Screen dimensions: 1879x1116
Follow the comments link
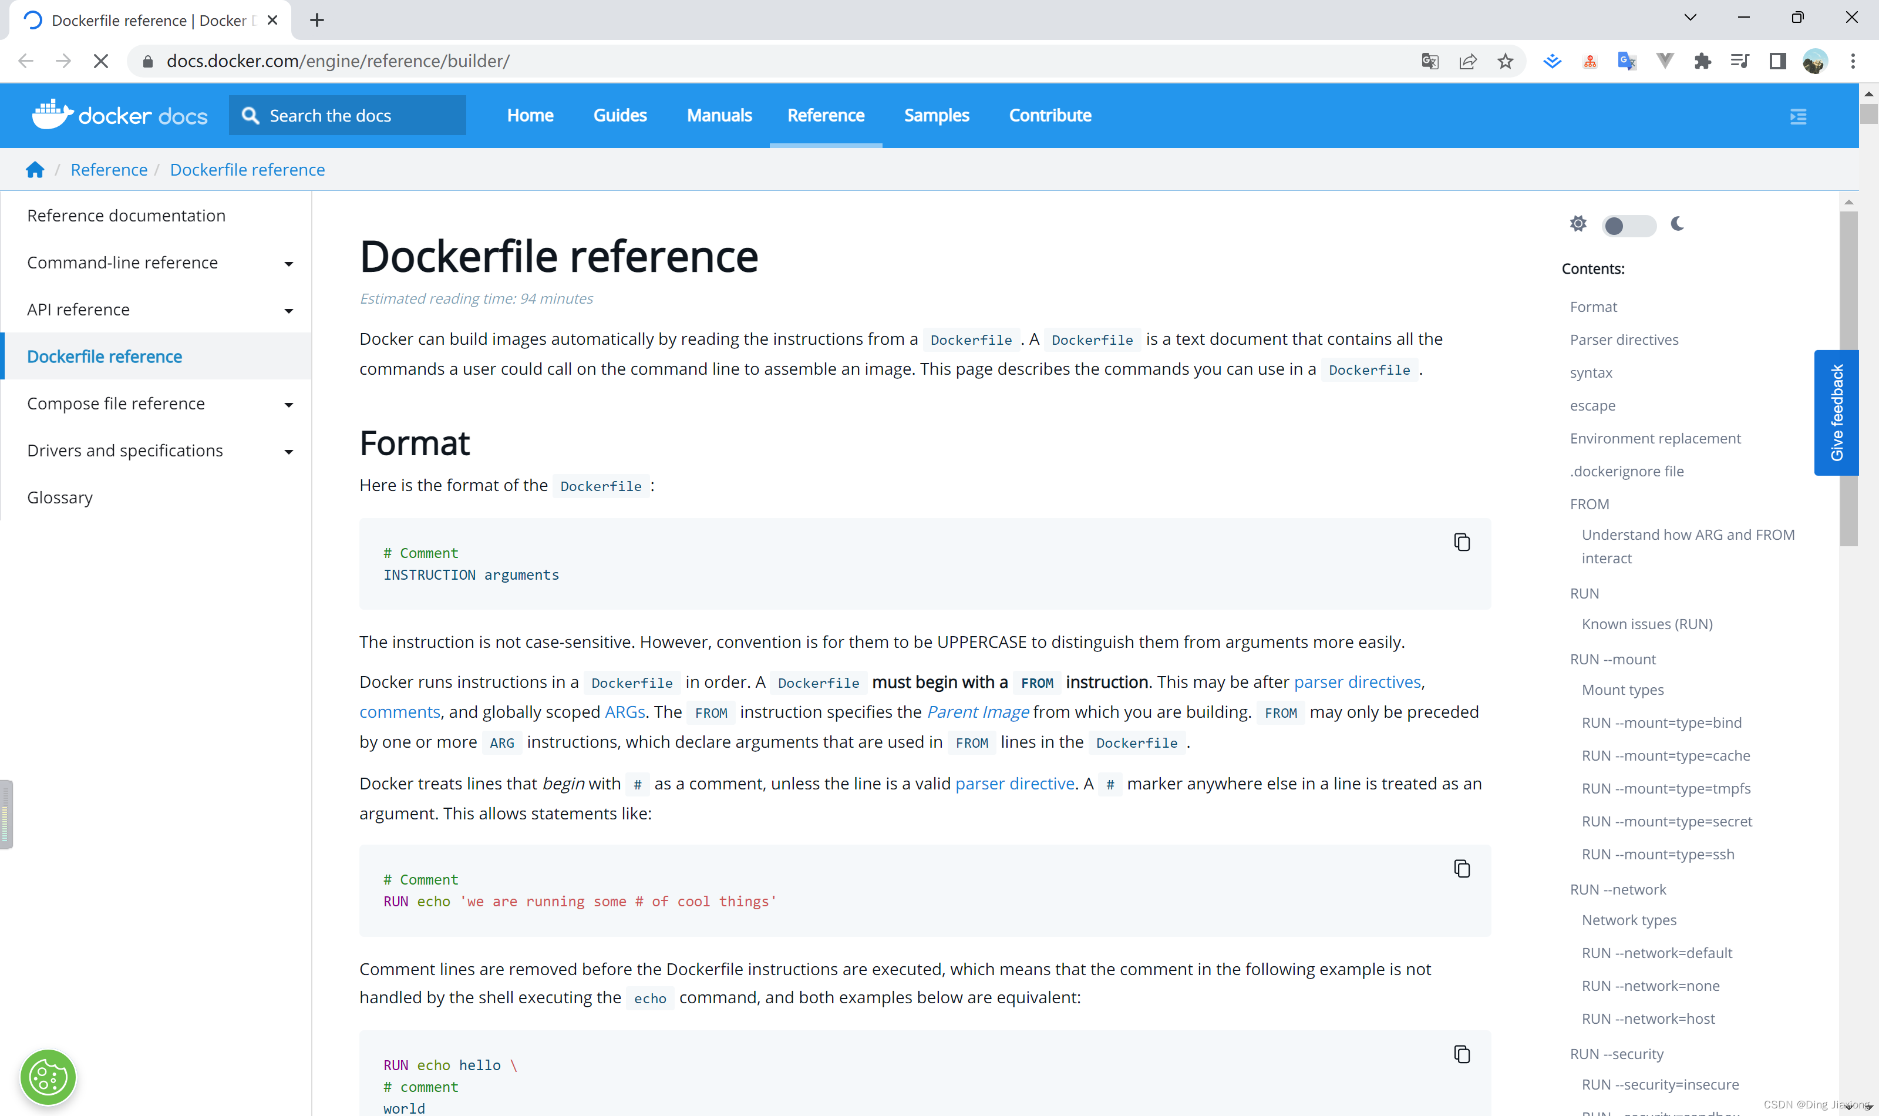click(x=400, y=711)
